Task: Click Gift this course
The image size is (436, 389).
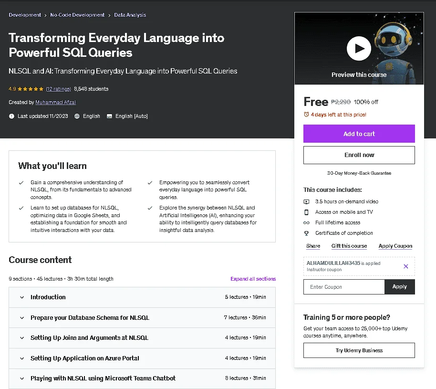Action: (349, 246)
